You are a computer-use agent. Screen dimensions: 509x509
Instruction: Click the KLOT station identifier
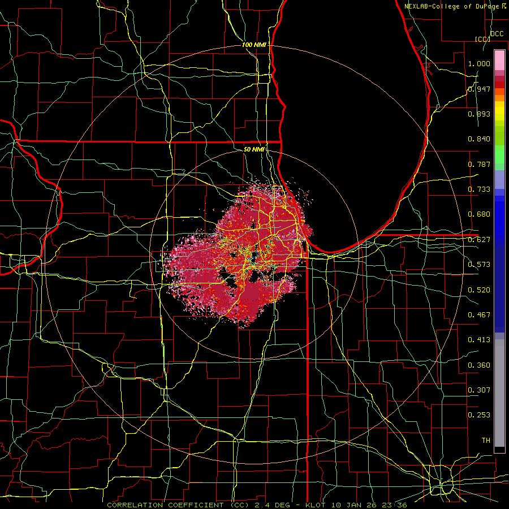(315, 505)
